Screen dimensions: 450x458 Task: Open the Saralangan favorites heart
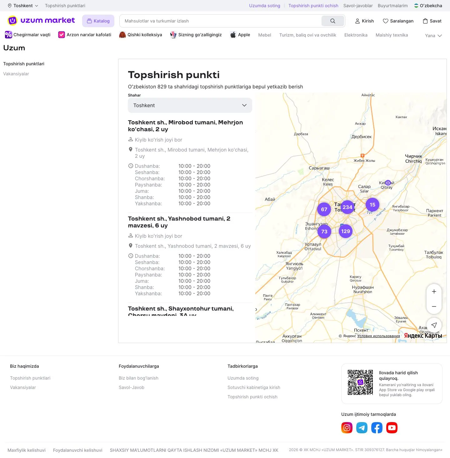pyautogui.click(x=398, y=21)
